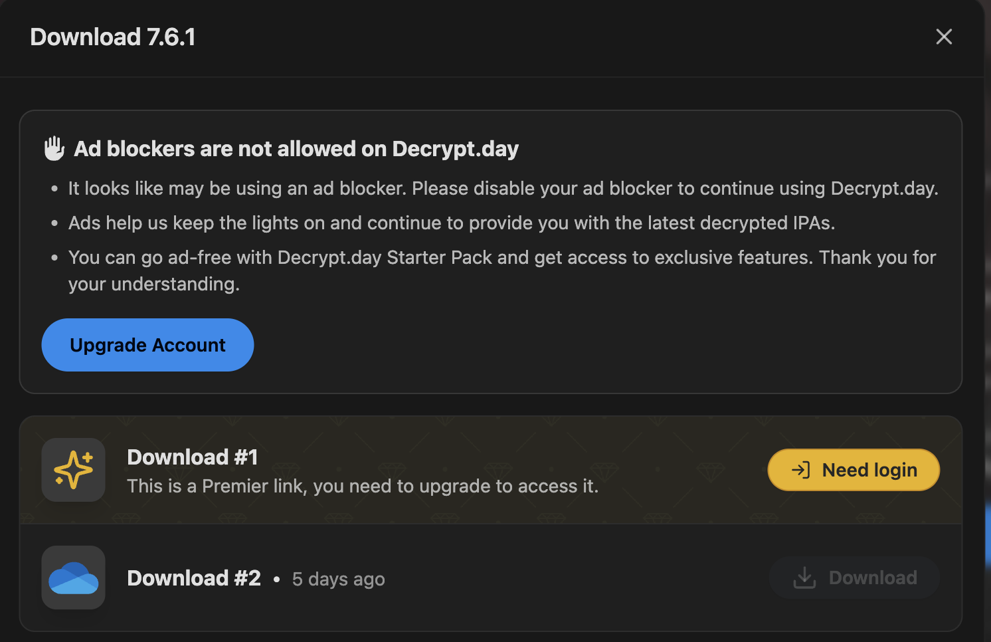Click the Upgrade Account button

147,345
